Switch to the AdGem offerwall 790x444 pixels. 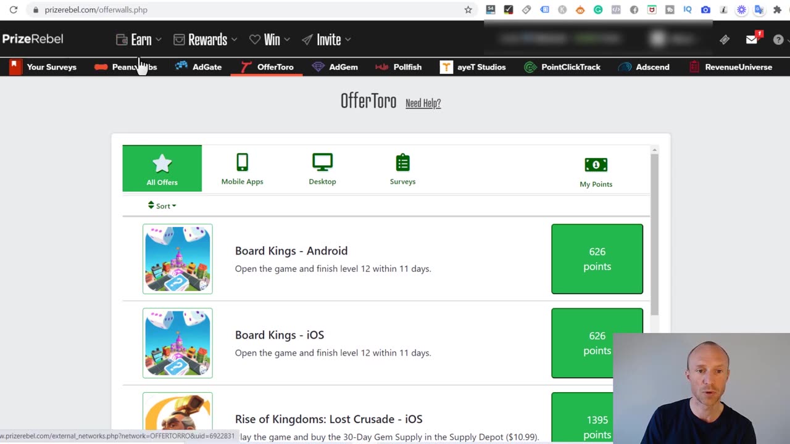335,67
